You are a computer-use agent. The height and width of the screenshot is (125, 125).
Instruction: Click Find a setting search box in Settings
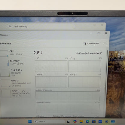click(41, 26)
